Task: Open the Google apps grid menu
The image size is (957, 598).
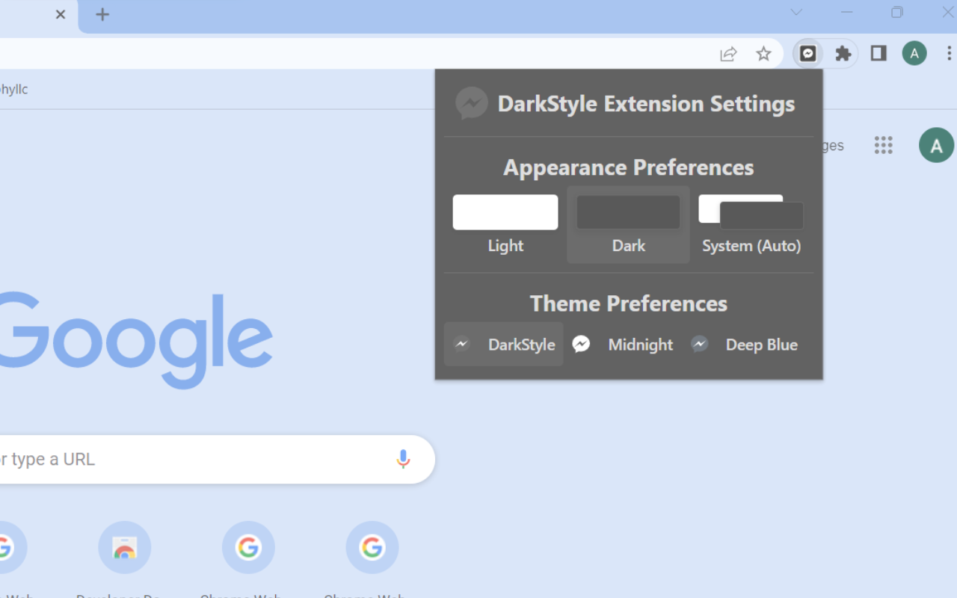Action: pyautogui.click(x=884, y=145)
